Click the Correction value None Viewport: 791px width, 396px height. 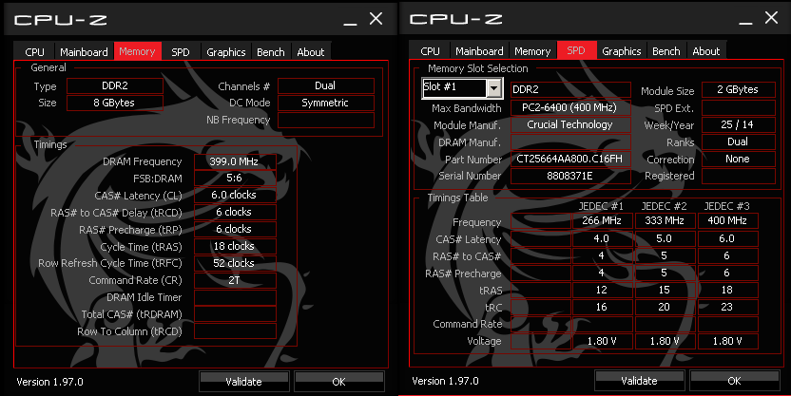pos(739,159)
